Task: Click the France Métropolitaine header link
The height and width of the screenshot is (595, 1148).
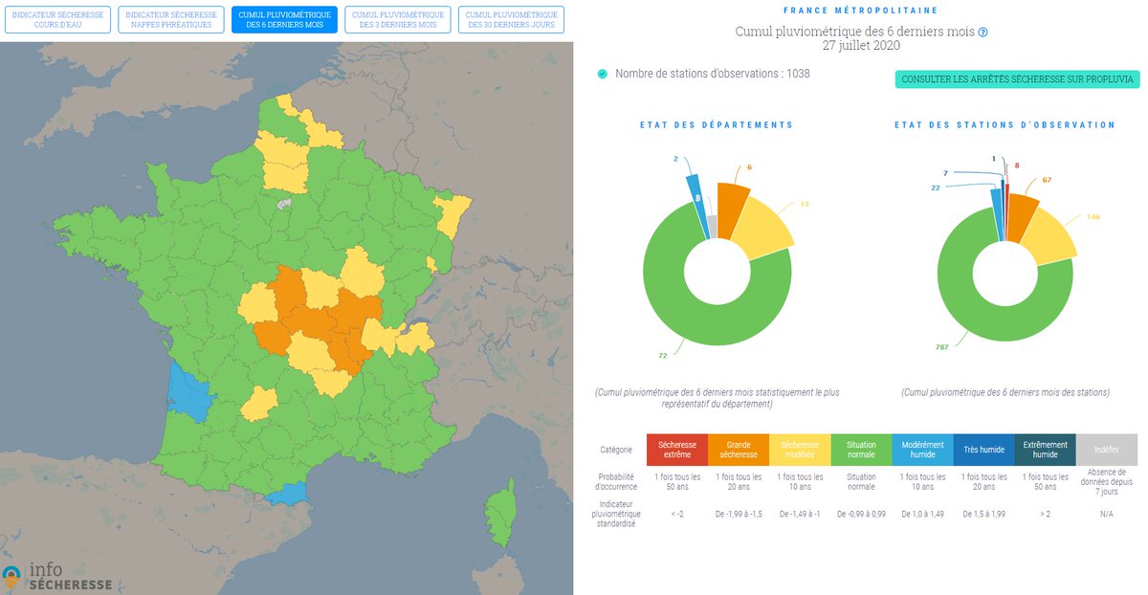Action: coord(858,10)
